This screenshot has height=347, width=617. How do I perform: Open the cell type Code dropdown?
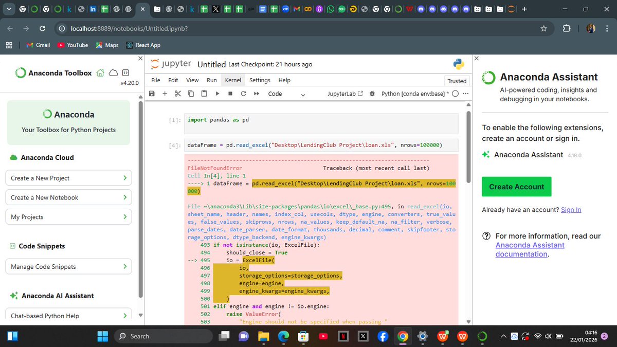tap(286, 94)
